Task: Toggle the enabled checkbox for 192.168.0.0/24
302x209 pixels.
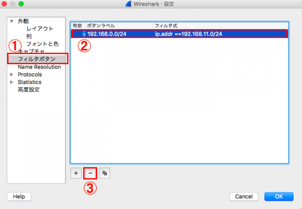Action: 84,34
